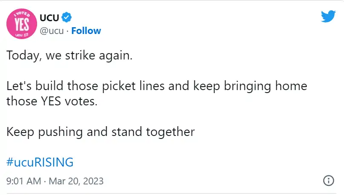Click the blue verified checkmark badge
Screen dimensions: 344x195
click(x=66, y=17)
